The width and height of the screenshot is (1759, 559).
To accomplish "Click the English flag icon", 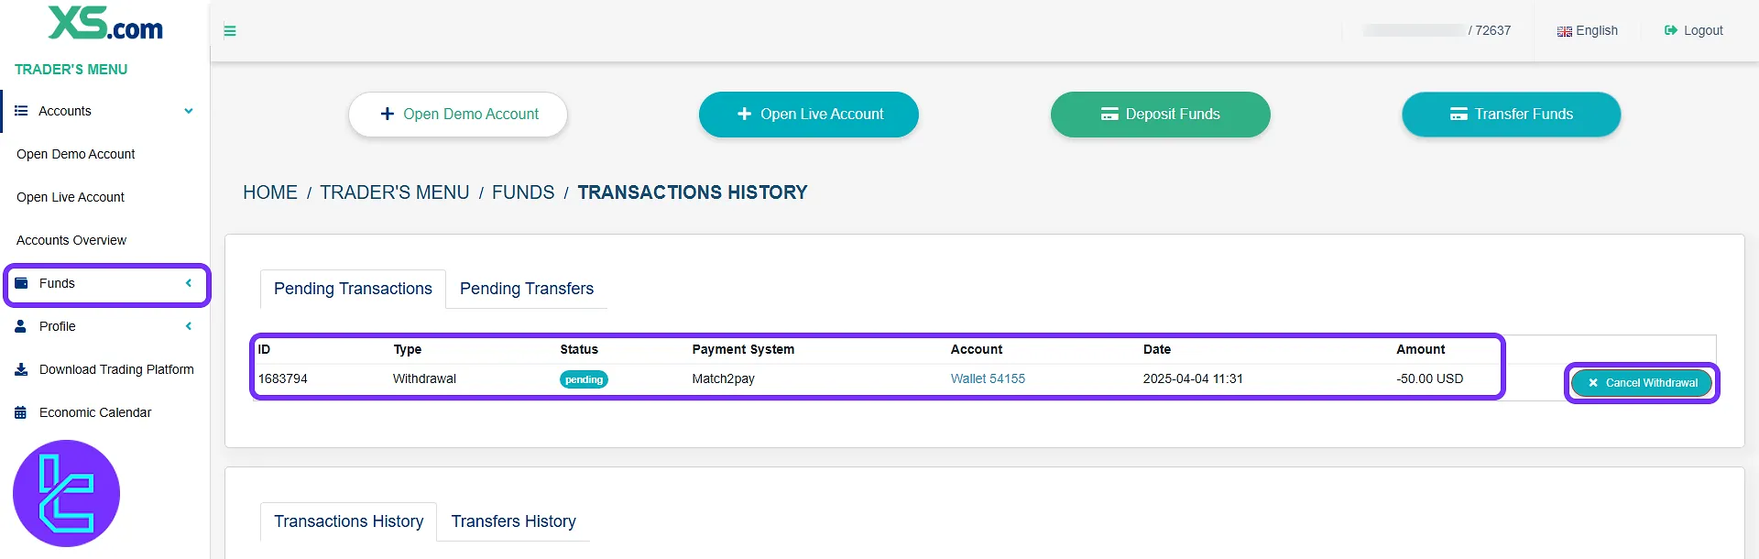I will pyautogui.click(x=1565, y=31).
